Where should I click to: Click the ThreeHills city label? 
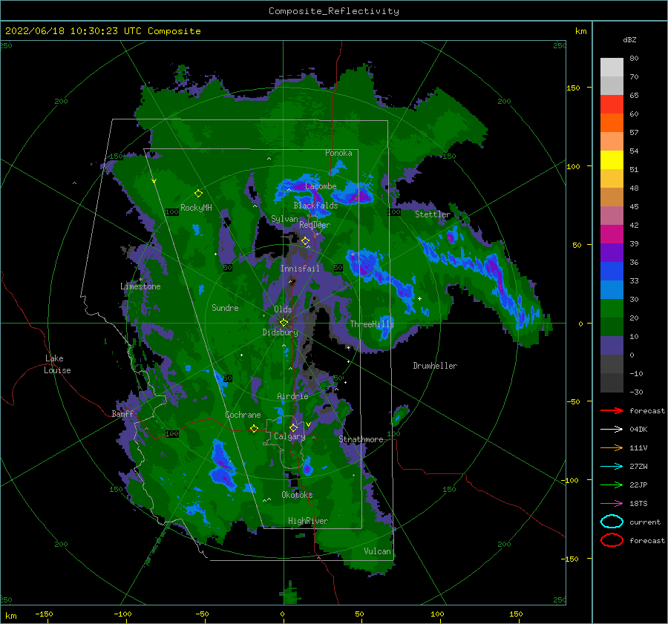point(373,324)
